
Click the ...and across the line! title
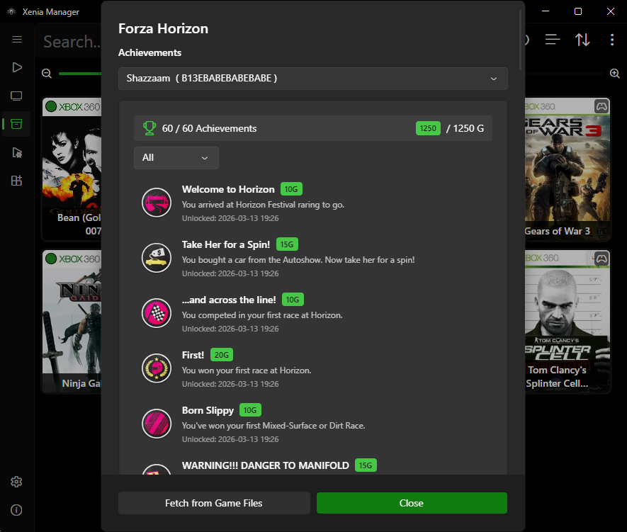click(229, 300)
